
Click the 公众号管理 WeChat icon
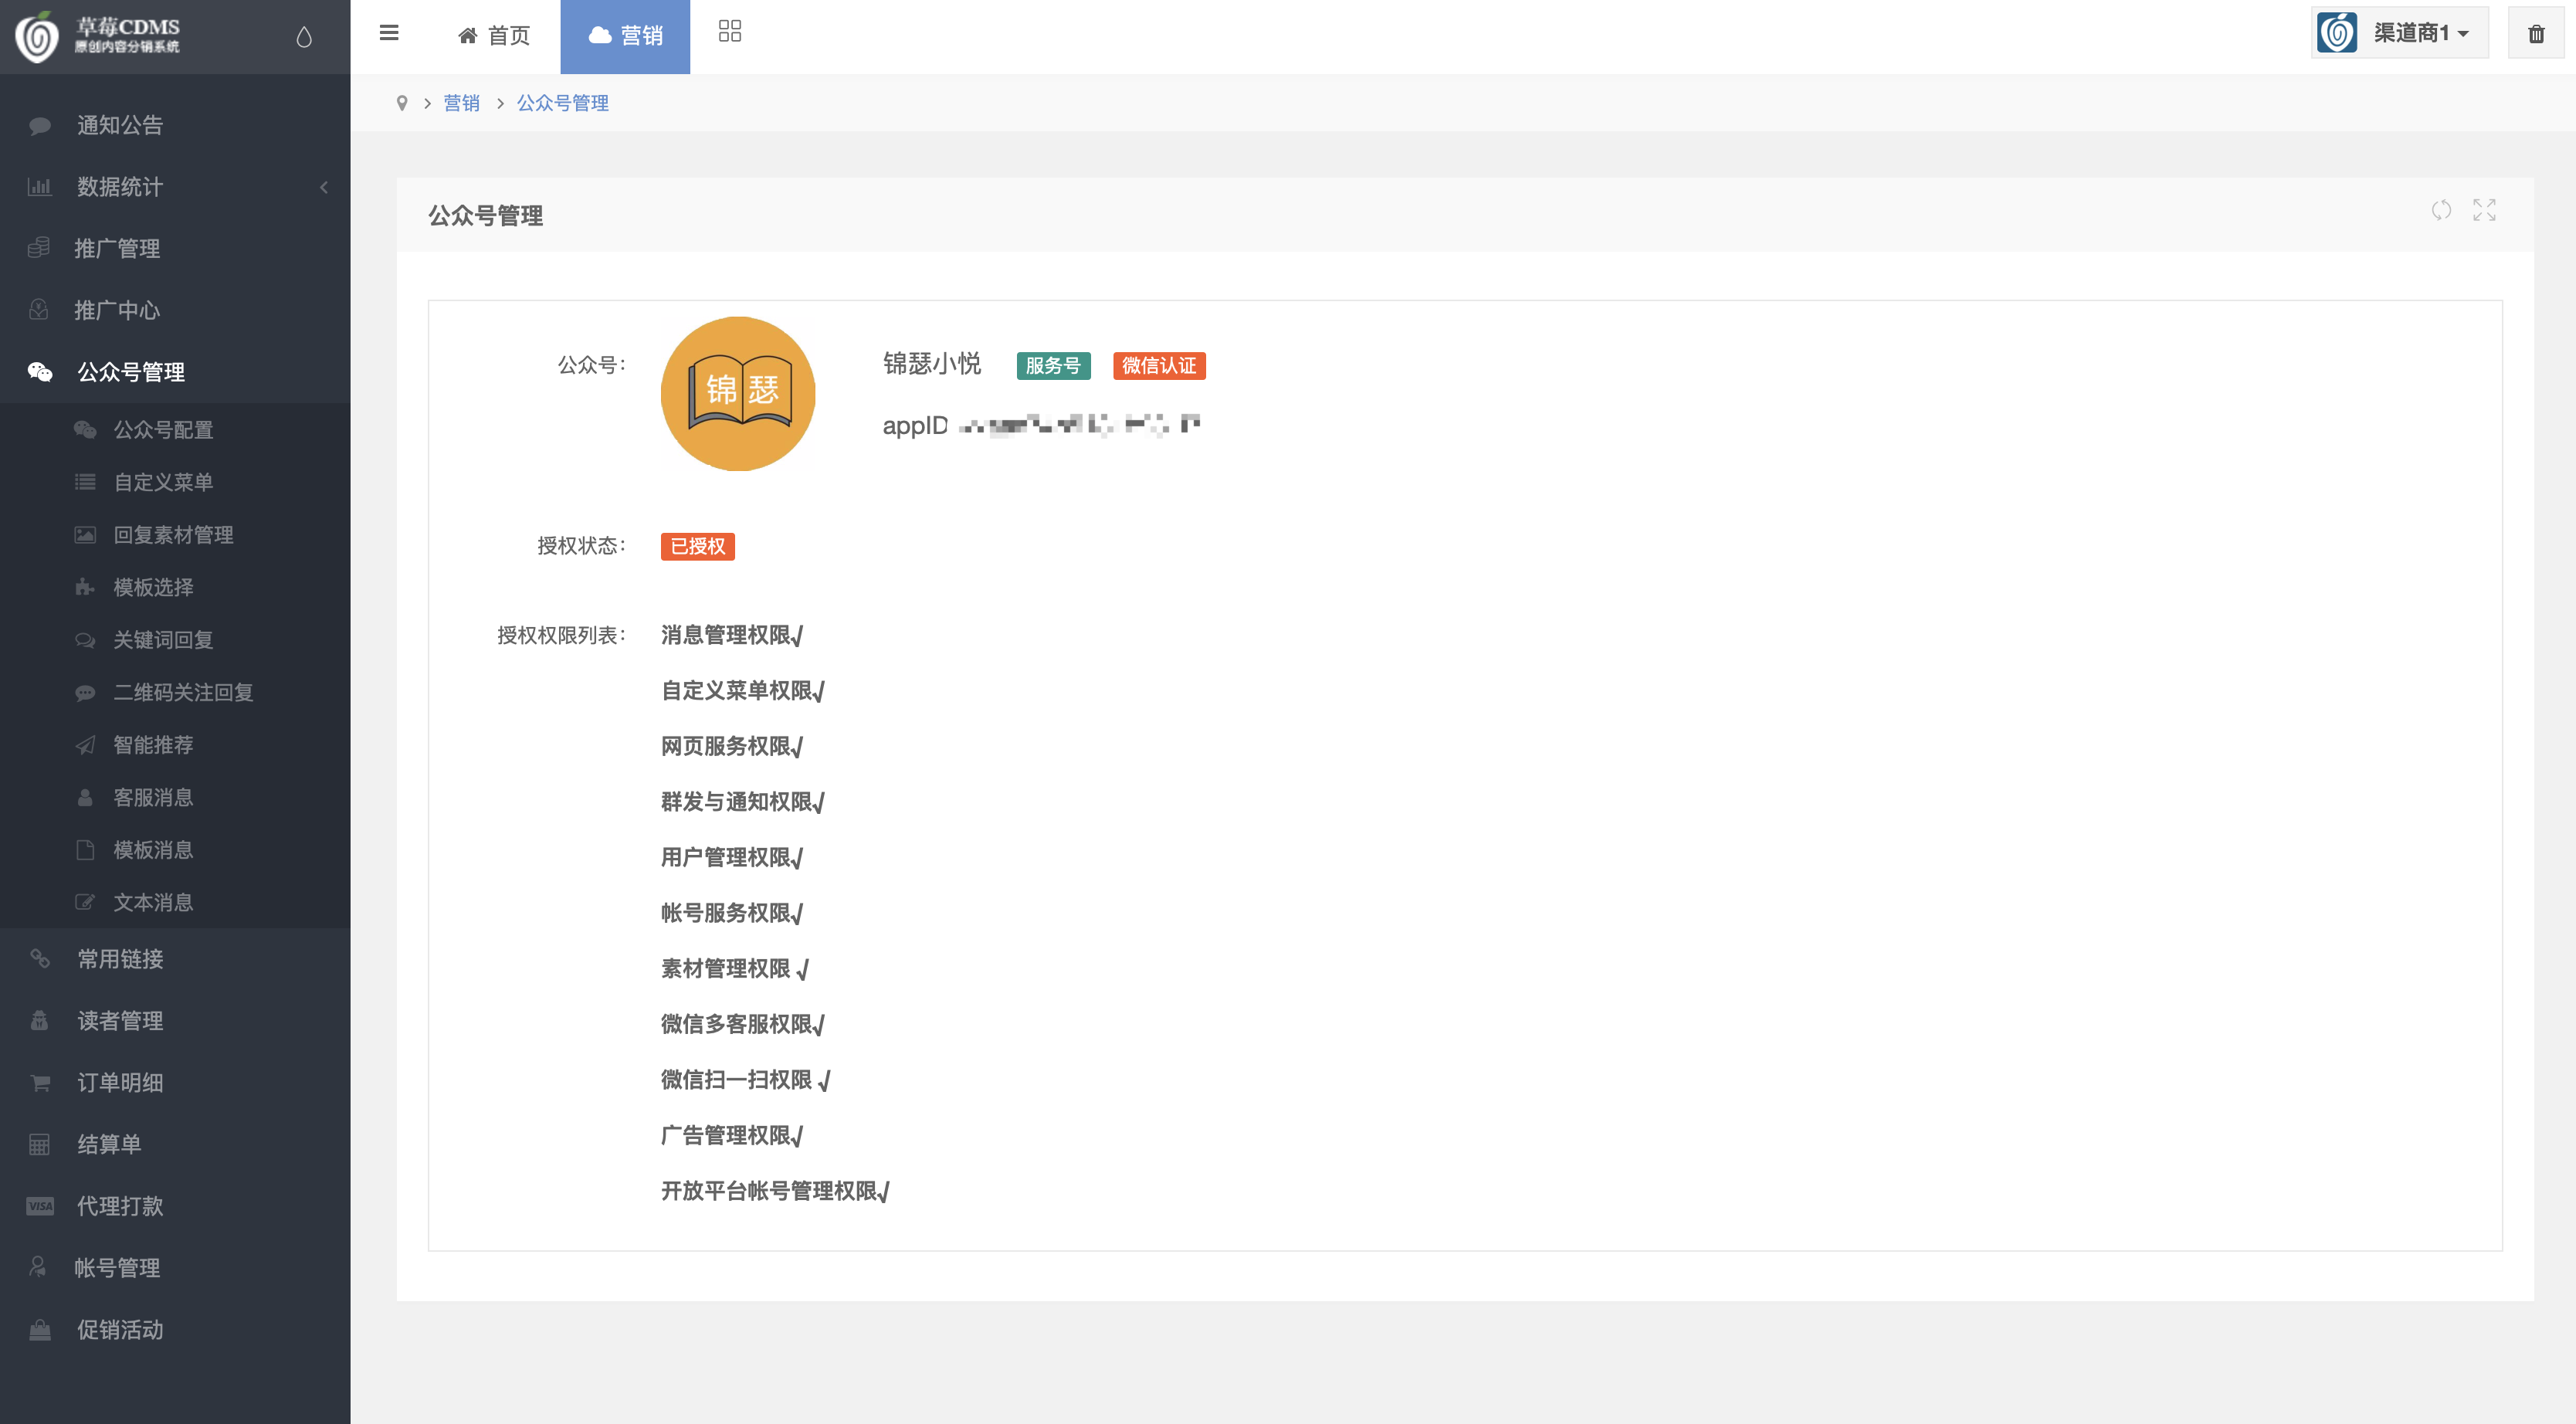pos(40,372)
